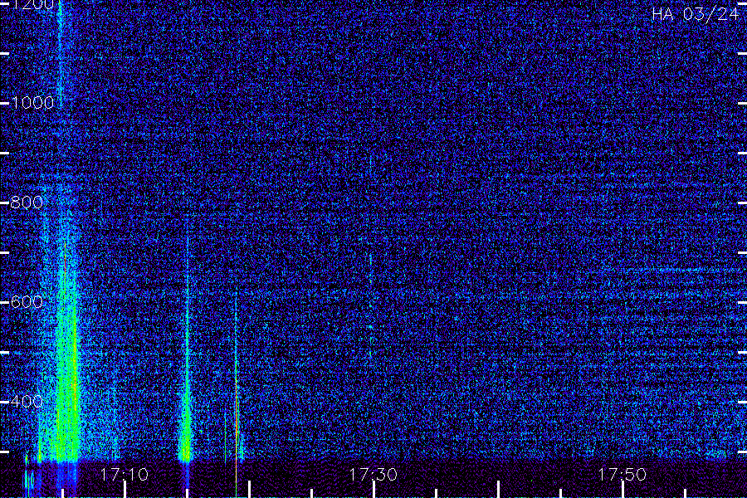Click the 17:10 time axis label
The image size is (747, 498).
pyautogui.click(x=124, y=474)
